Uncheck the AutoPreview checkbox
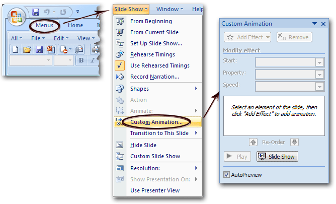The width and height of the screenshot is (336, 204). [227, 175]
